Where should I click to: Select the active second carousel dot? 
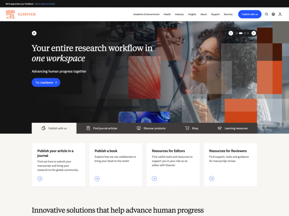click(241, 33)
